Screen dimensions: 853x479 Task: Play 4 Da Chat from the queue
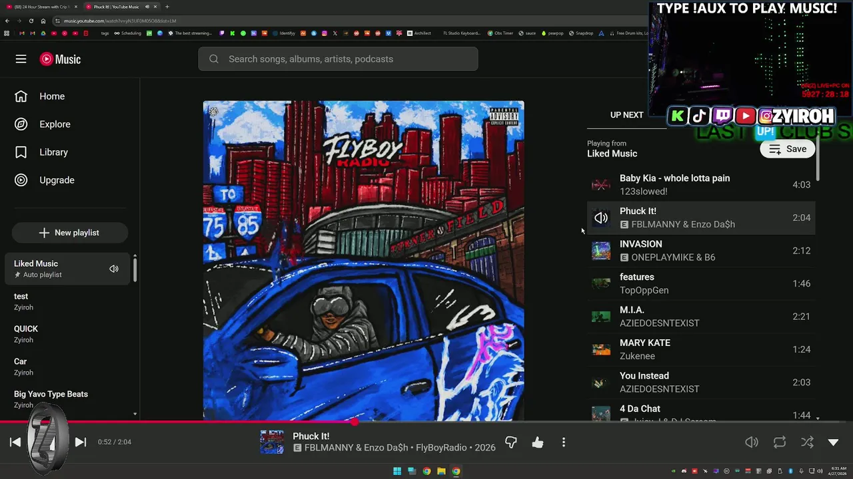point(701,412)
